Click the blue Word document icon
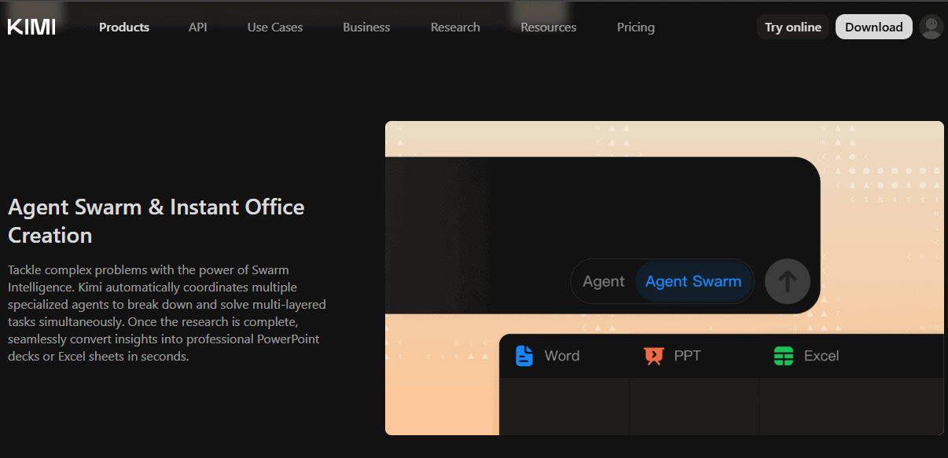 (x=524, y=356)
